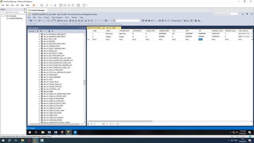The image size is (254, 143).
Task: Click the Refresh icon in Object Explorer
Action: 49,31
